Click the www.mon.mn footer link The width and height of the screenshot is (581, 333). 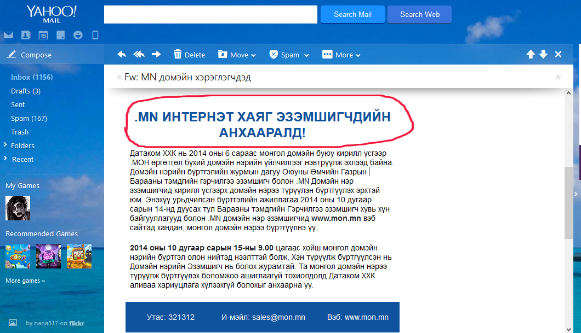367,317
